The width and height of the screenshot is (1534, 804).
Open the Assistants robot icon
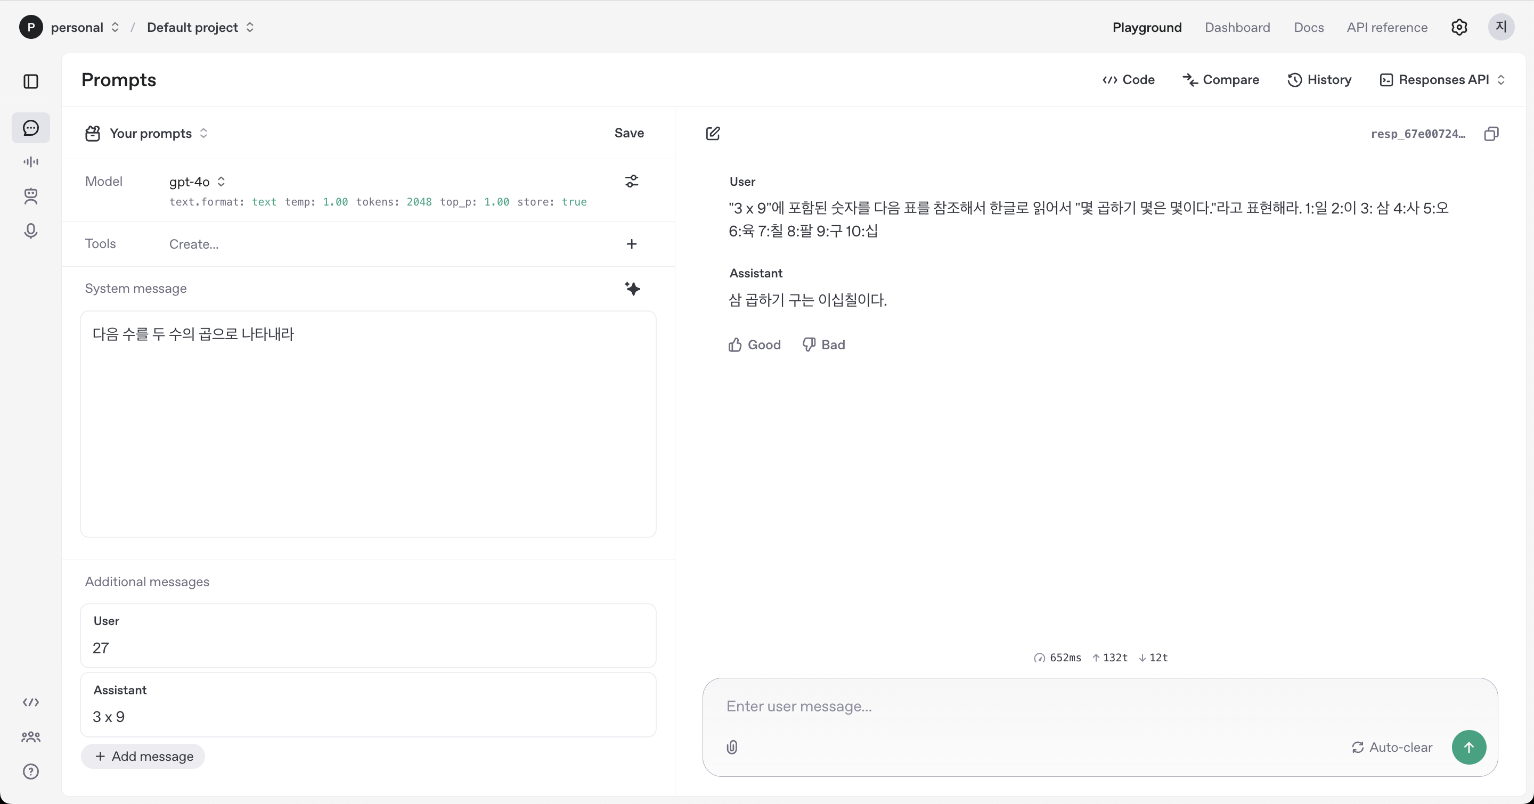31,196
